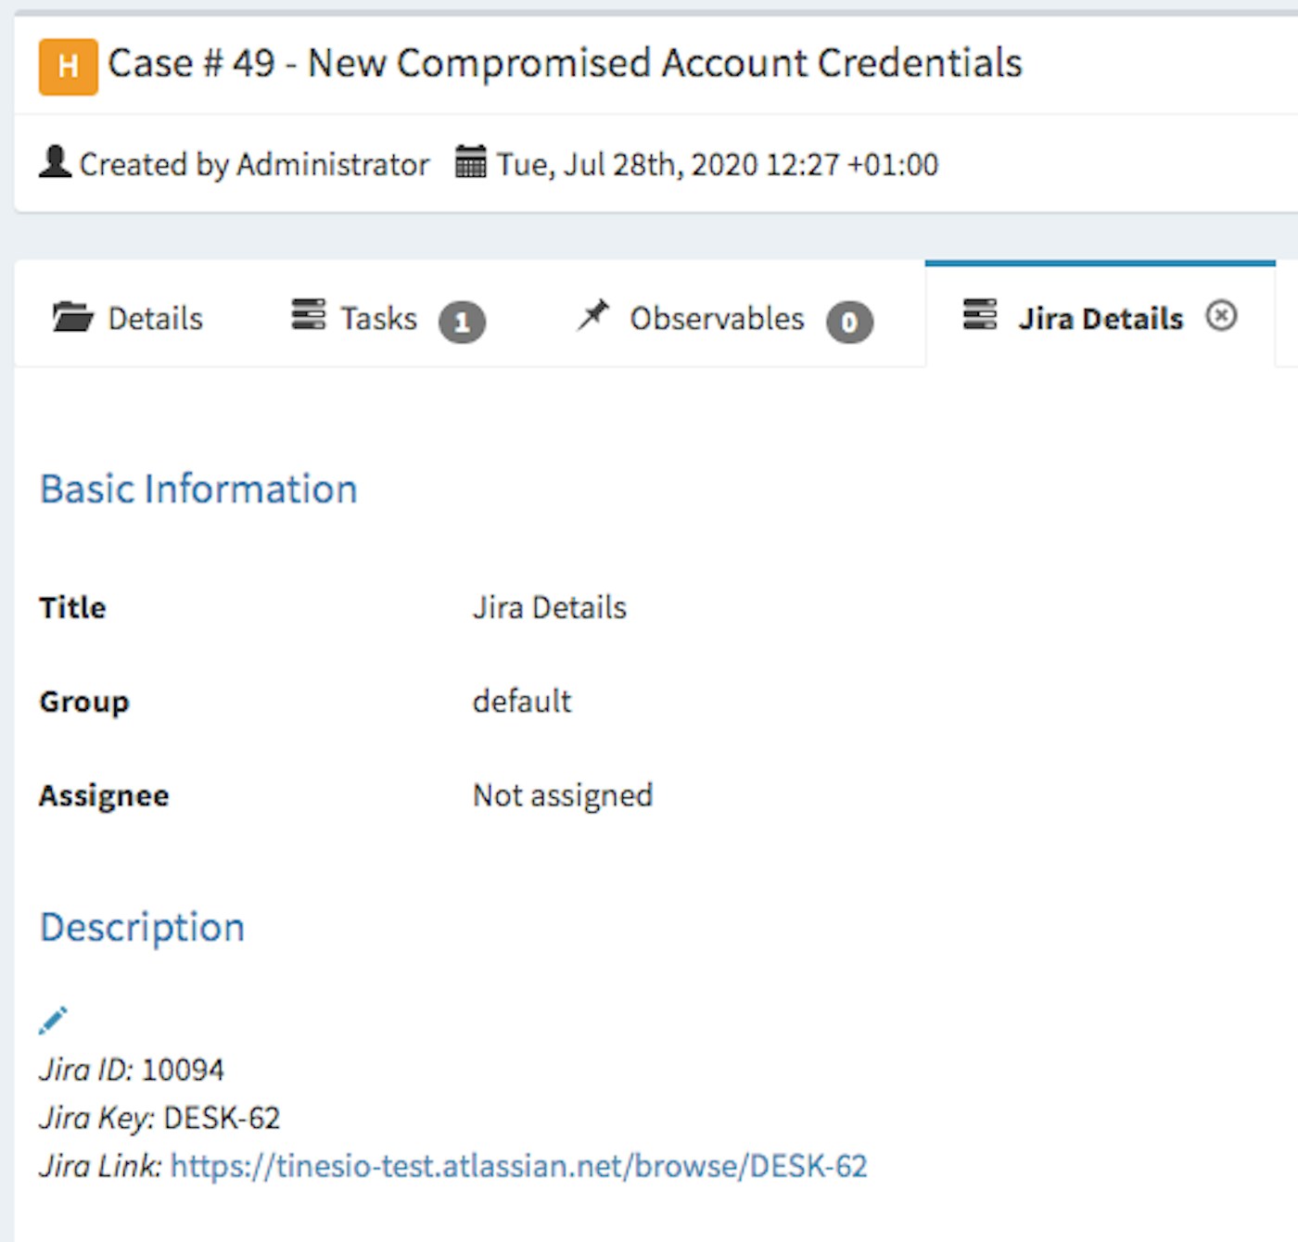The width and height of the screenshot is (1298, 1242).
Task: Click the pin icon on Observables tab
Action: pyautogui.click(x=593, y=315)
